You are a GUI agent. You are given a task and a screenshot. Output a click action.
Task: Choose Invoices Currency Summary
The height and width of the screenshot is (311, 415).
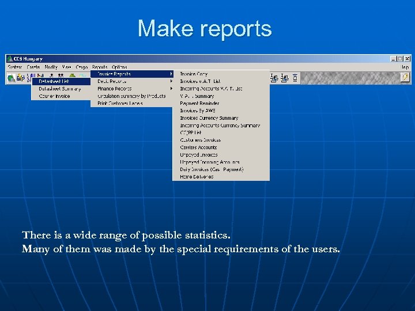click(x=221, y=118)
